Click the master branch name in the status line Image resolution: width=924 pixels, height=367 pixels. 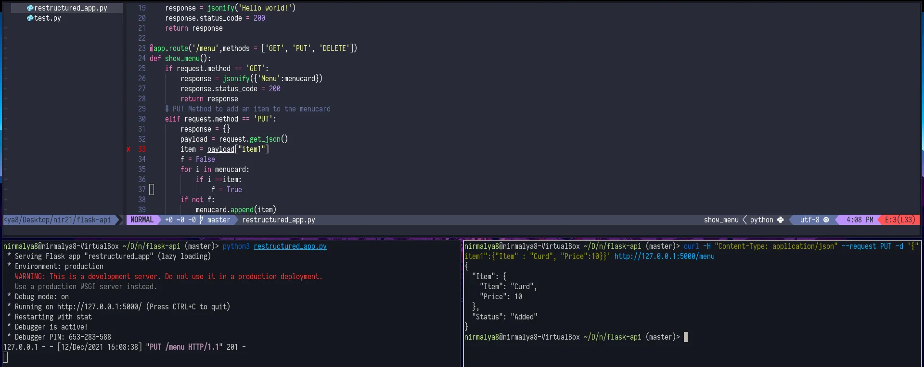point(218,220)
